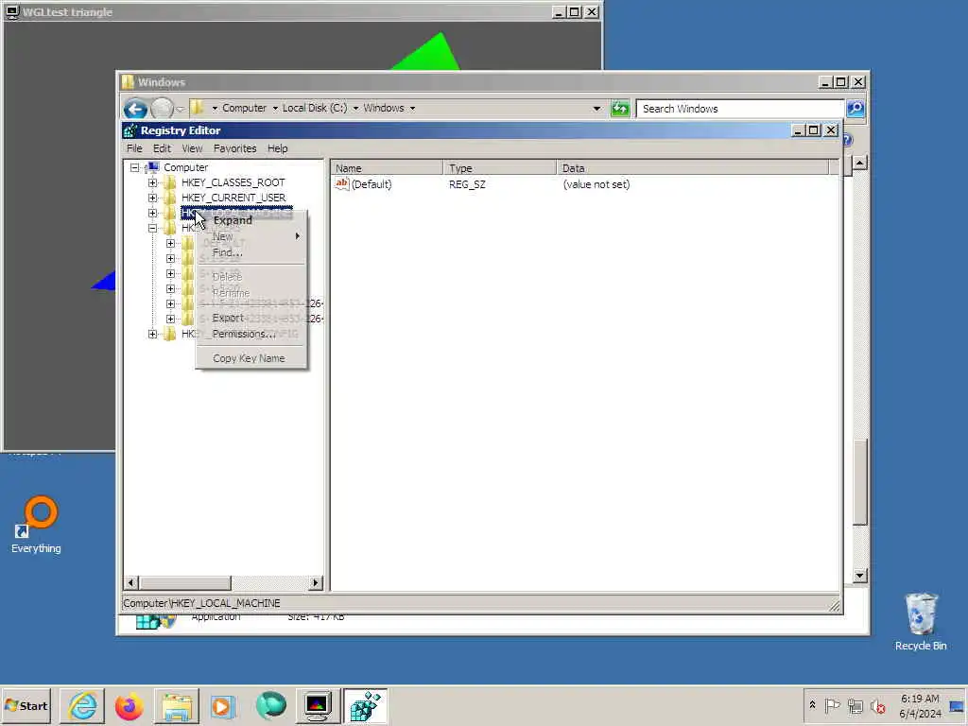Expand the HKEY_CLASSES_ROOT key
This screenshot has width=968, height=726.
(x=152, y=182)
